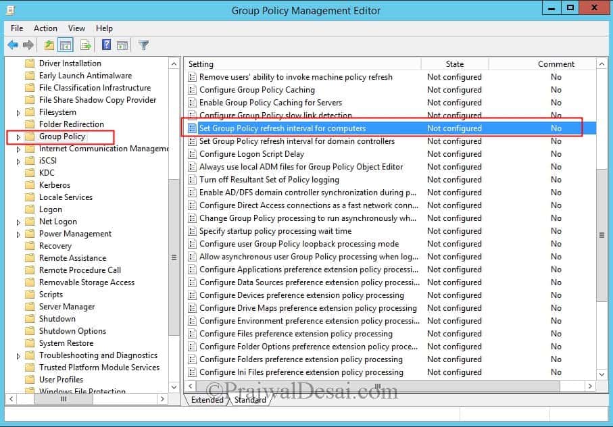Click the application icon in the title bar
This screenshot has height=427, width=613.
[x=11, y=10]
